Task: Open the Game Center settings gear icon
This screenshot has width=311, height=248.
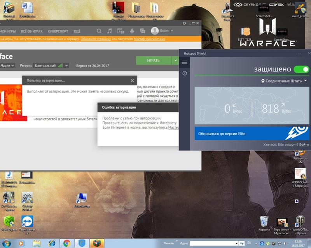Action: 184,23
